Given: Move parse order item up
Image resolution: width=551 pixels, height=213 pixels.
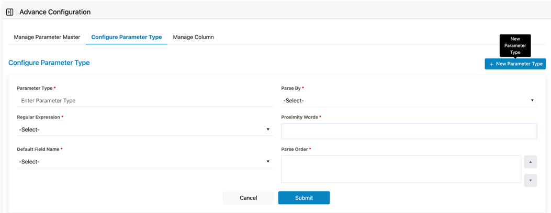Looking at the screenshot, I should coord(530,162).
